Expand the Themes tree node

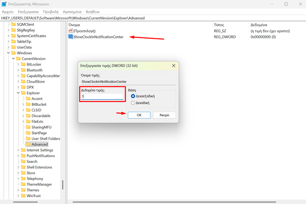coord(18,190)
